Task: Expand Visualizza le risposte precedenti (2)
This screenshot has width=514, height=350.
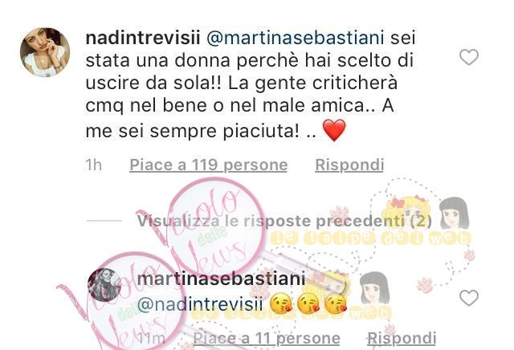Action: click(284, 221)
